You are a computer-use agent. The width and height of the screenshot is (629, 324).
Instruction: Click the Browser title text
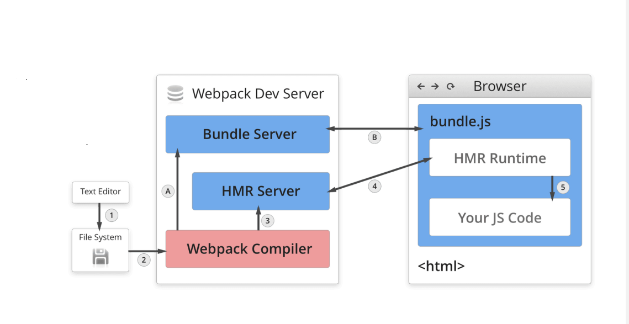point(500,86)
